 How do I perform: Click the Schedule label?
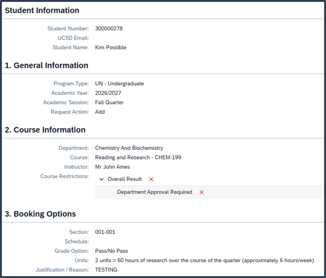pyautogui.click(x=77, y=241)
